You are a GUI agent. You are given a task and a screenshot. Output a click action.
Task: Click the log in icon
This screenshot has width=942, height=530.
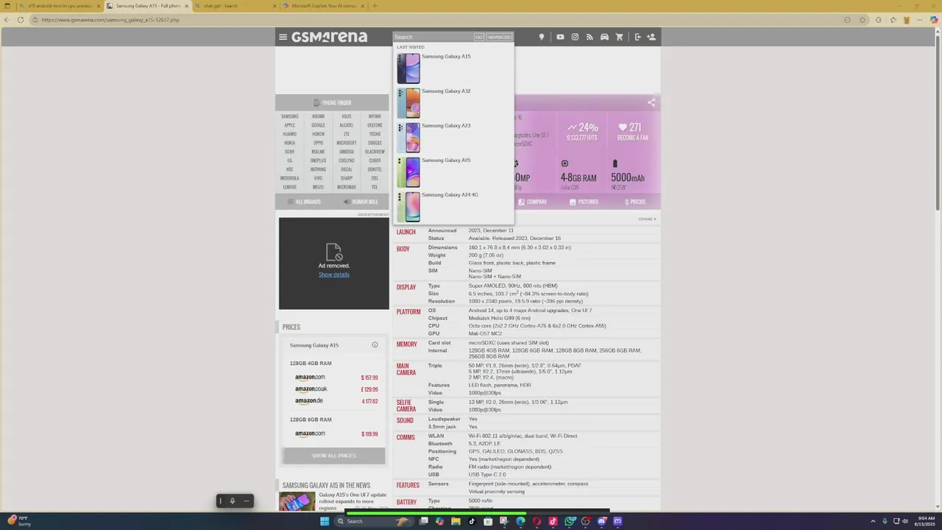pyautogui.click(x=637, y=37)
